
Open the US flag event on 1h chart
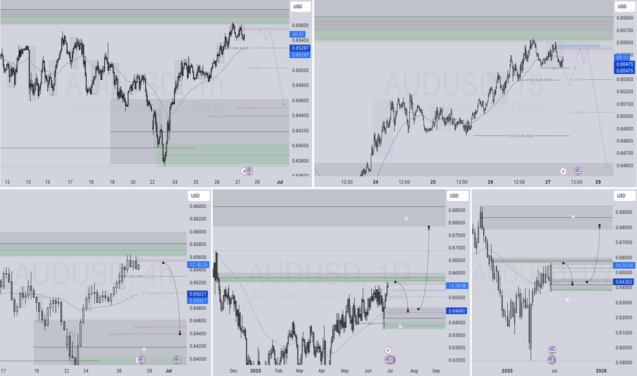[249, 171]
